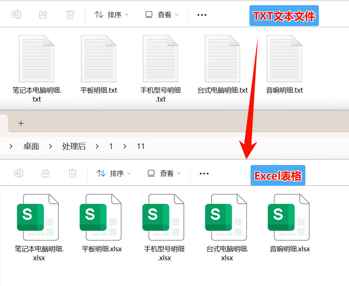The width and height of the screenshot is (349, 286).
Task: Click the Rename icon in top toolbar
Action: [x=16, y=15]
